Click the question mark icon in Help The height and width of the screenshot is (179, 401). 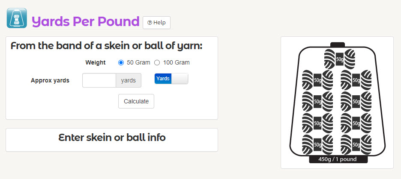pos(150,23)
